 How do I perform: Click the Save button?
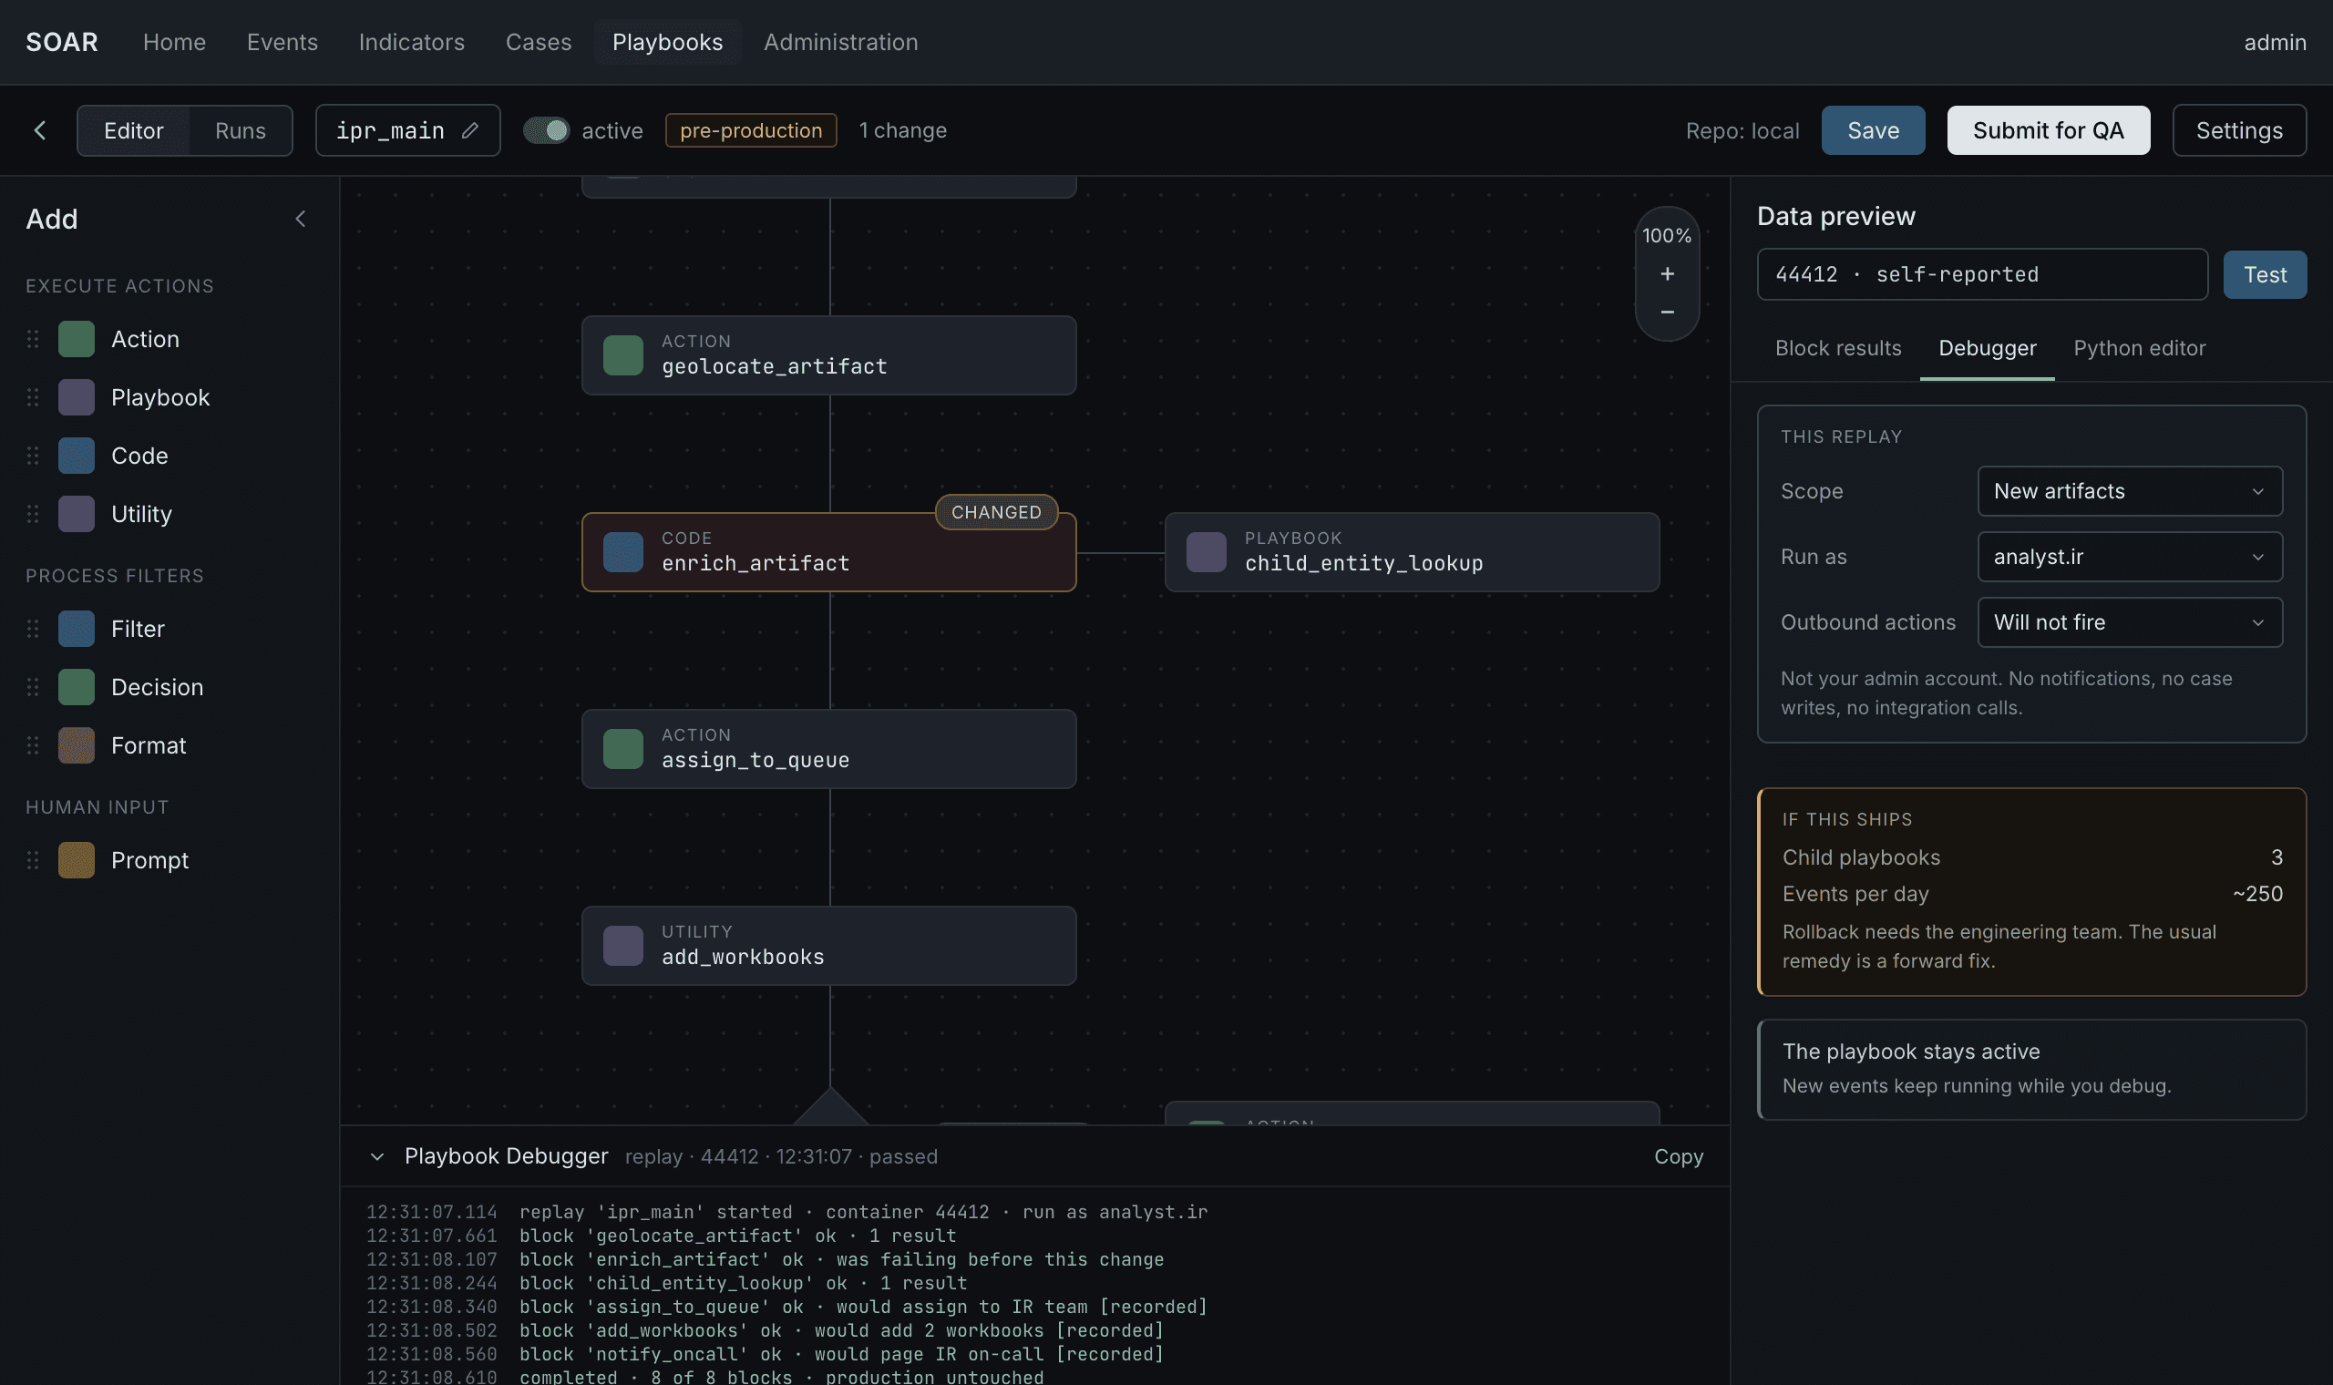(1873, 130)
